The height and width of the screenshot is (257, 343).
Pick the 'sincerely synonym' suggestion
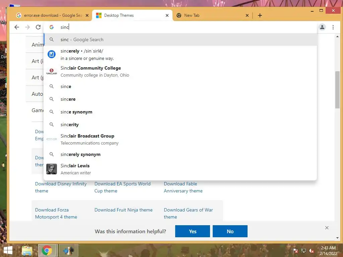180,154
